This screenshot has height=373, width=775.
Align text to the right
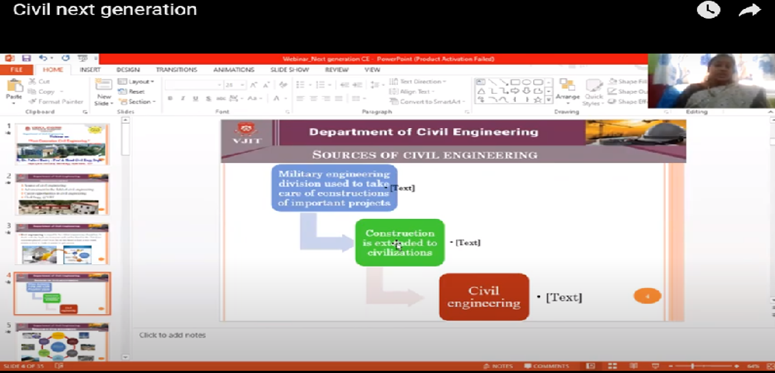[325, 99]
